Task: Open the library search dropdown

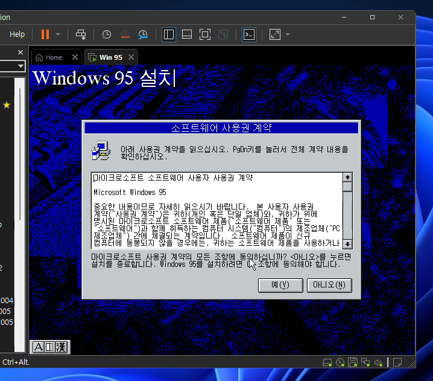Action: [x=21, y=66]
